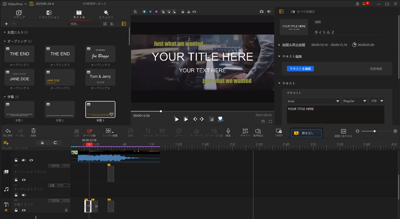Take a snapshot with the camera icon
This screenshot has width=400, height=219.
[x=262, y=11]
